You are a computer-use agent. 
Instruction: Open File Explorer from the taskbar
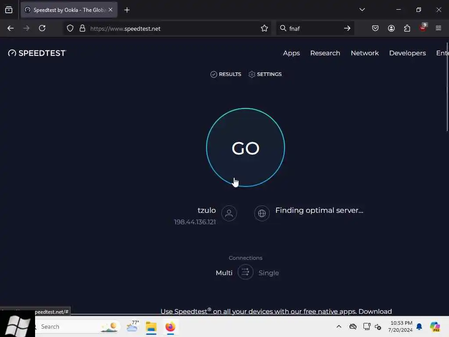click(x=151, y=326)
